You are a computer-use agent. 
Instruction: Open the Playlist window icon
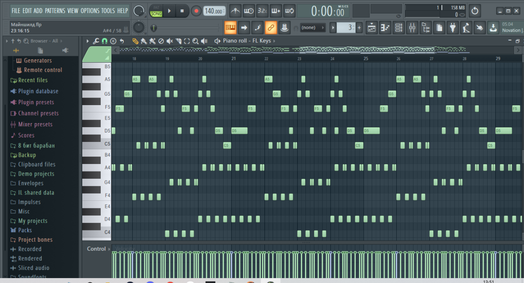point(372,28)
